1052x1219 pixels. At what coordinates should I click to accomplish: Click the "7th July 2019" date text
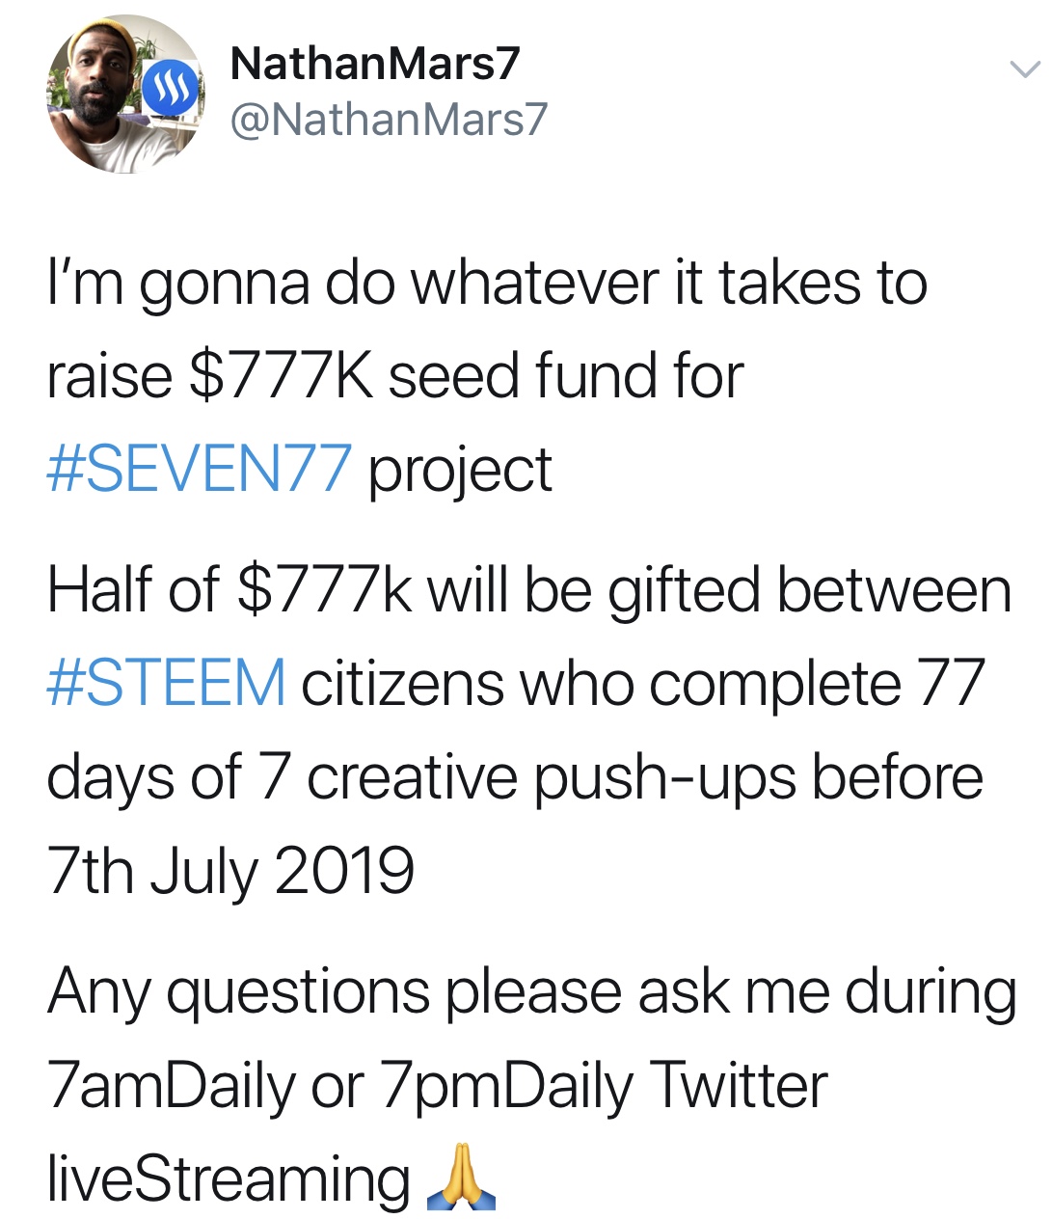(x=230, y=870)
